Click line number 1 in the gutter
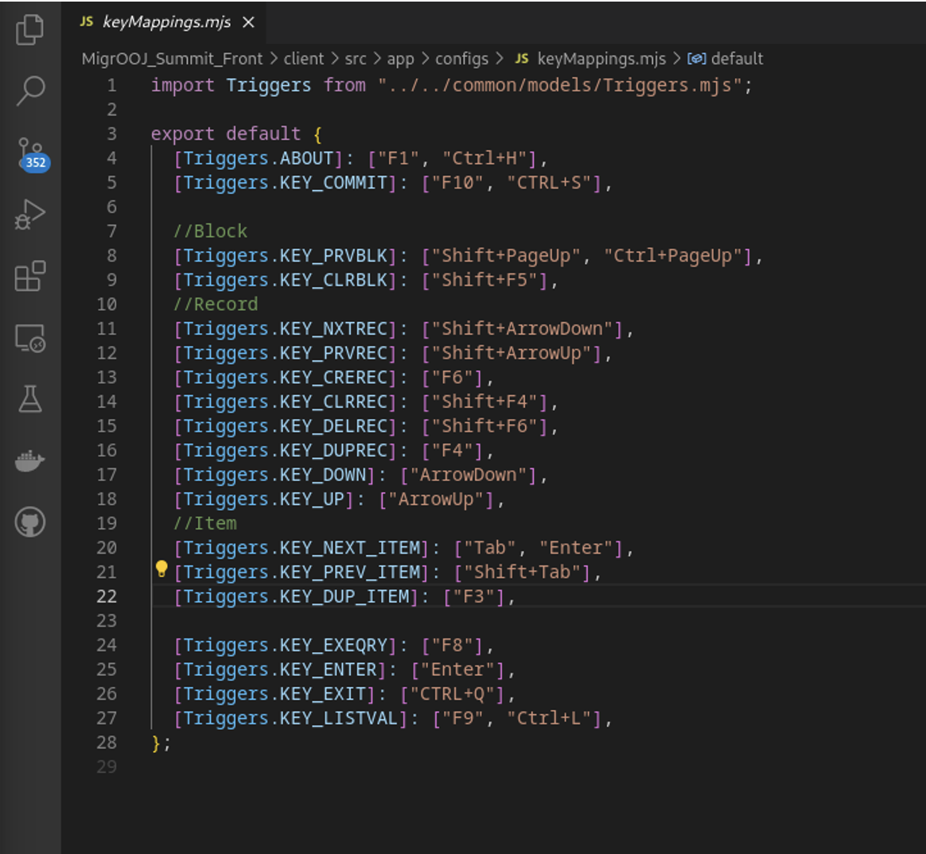Image resolution: width=926 pixels, height=854 pixels. (111, 86)
